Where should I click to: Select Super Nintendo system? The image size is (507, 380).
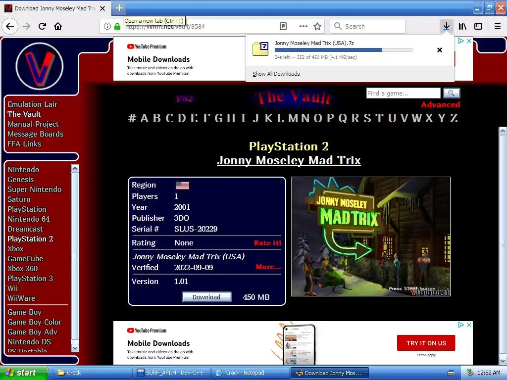(34, 190)
